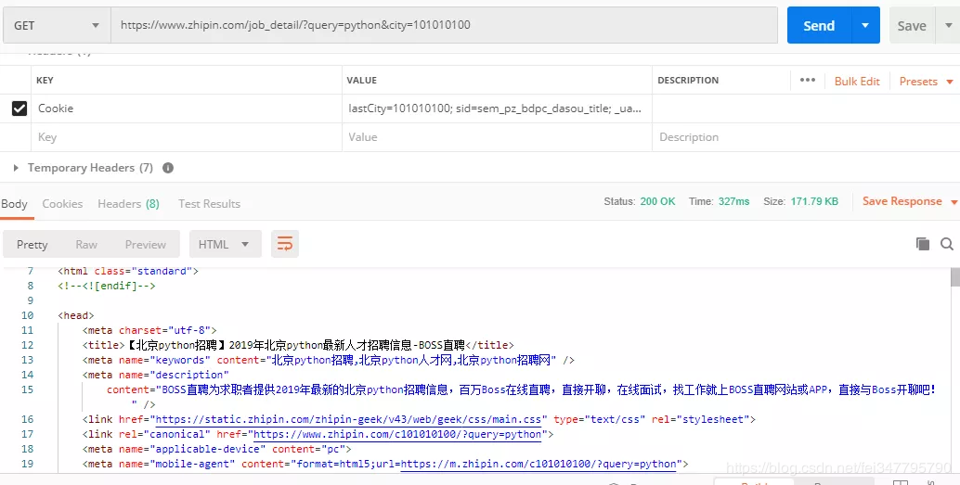Select the Pretty view mode

(32, 244)
